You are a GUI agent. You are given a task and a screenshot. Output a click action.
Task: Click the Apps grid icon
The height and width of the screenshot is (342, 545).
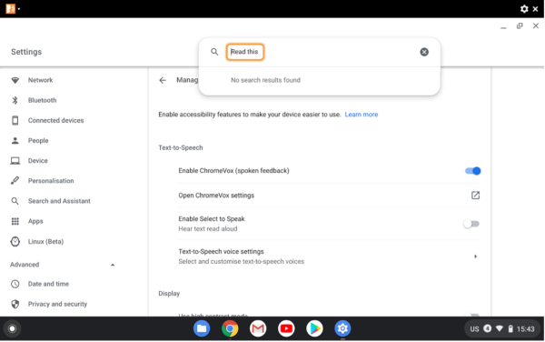(15, 221)
